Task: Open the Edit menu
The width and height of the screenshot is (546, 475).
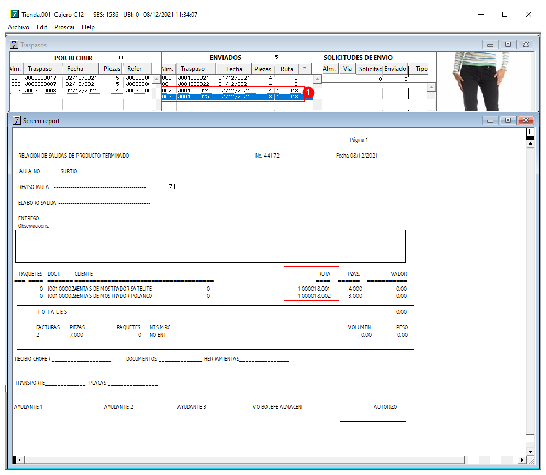Action: pos(42,27)
